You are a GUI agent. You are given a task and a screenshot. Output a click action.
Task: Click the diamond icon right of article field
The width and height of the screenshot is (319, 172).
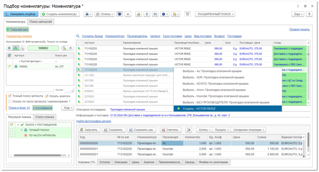(x=70, y=48)
